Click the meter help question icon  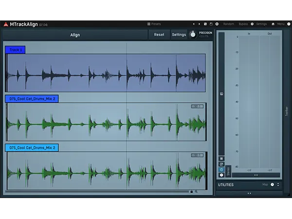point(221,175)
